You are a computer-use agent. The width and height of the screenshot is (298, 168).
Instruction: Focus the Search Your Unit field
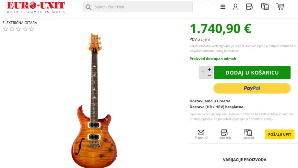point(141,7)
